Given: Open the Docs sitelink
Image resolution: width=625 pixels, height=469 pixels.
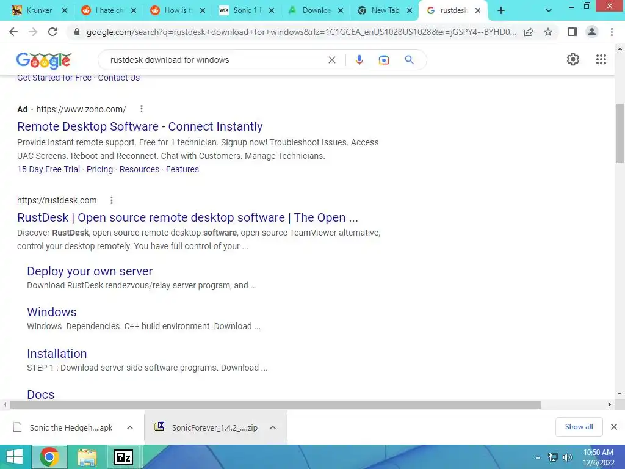Looking at the screenshot, I should point(41,394).
